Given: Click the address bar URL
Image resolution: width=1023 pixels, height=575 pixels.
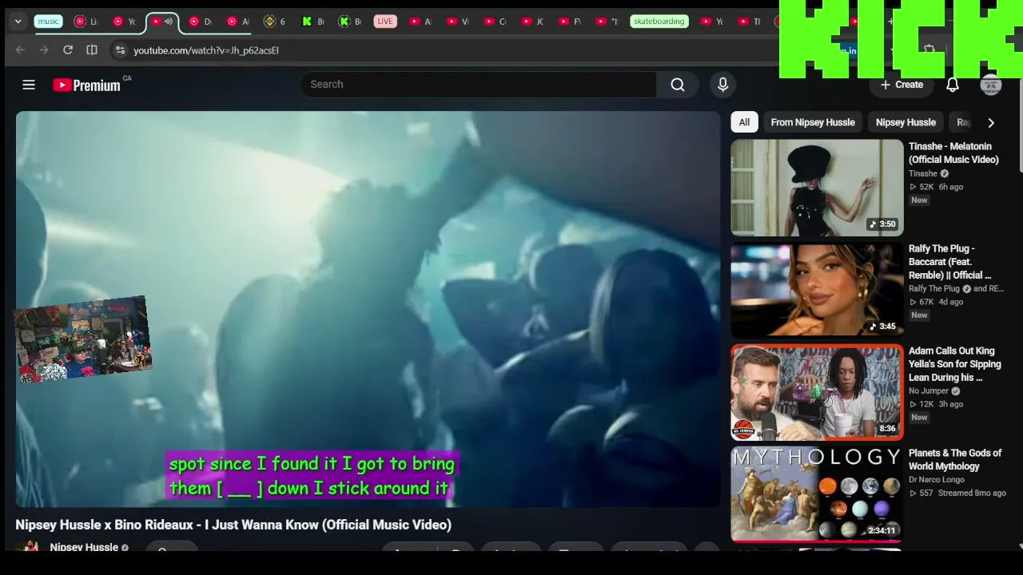Looking at the screenshot, I should tap(206, 50).
